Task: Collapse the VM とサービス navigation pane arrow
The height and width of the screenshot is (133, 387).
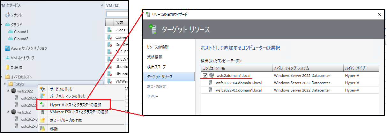Action: pyautogui.click(x=102, y=5)
